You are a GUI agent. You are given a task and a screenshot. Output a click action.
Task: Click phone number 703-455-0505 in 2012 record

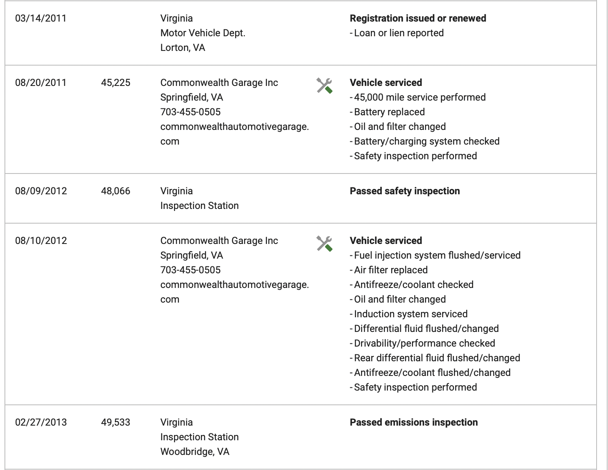pyautogui.click(x=190, y=270)
